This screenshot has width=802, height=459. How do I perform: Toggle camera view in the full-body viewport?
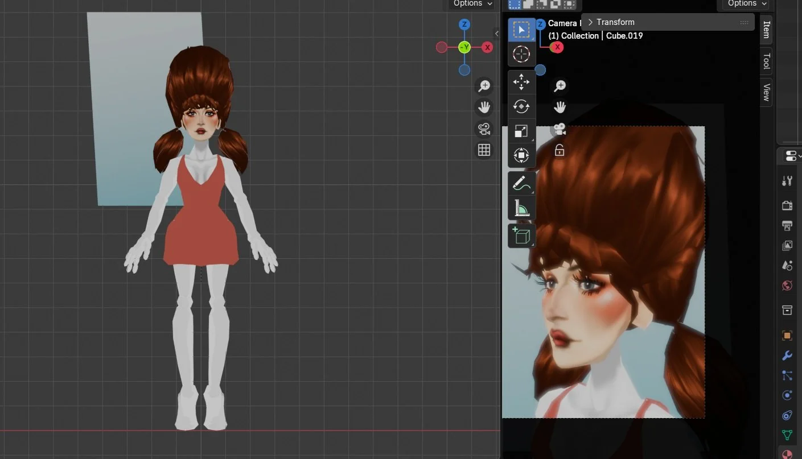484,129
